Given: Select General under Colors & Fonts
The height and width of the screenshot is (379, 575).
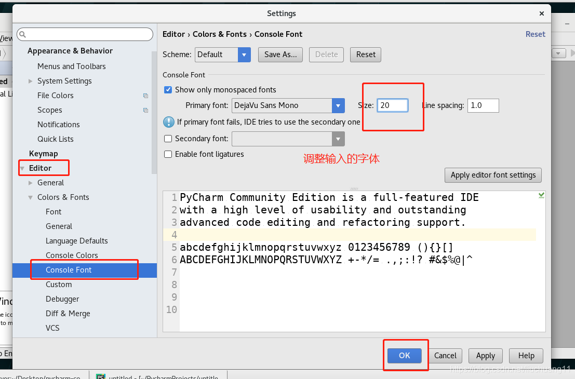Looking at the screenshot, I should pyautogui.click(x=59, y=226).
